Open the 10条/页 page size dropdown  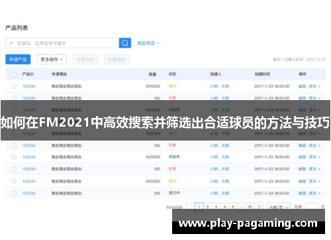[x=279, y=207]
